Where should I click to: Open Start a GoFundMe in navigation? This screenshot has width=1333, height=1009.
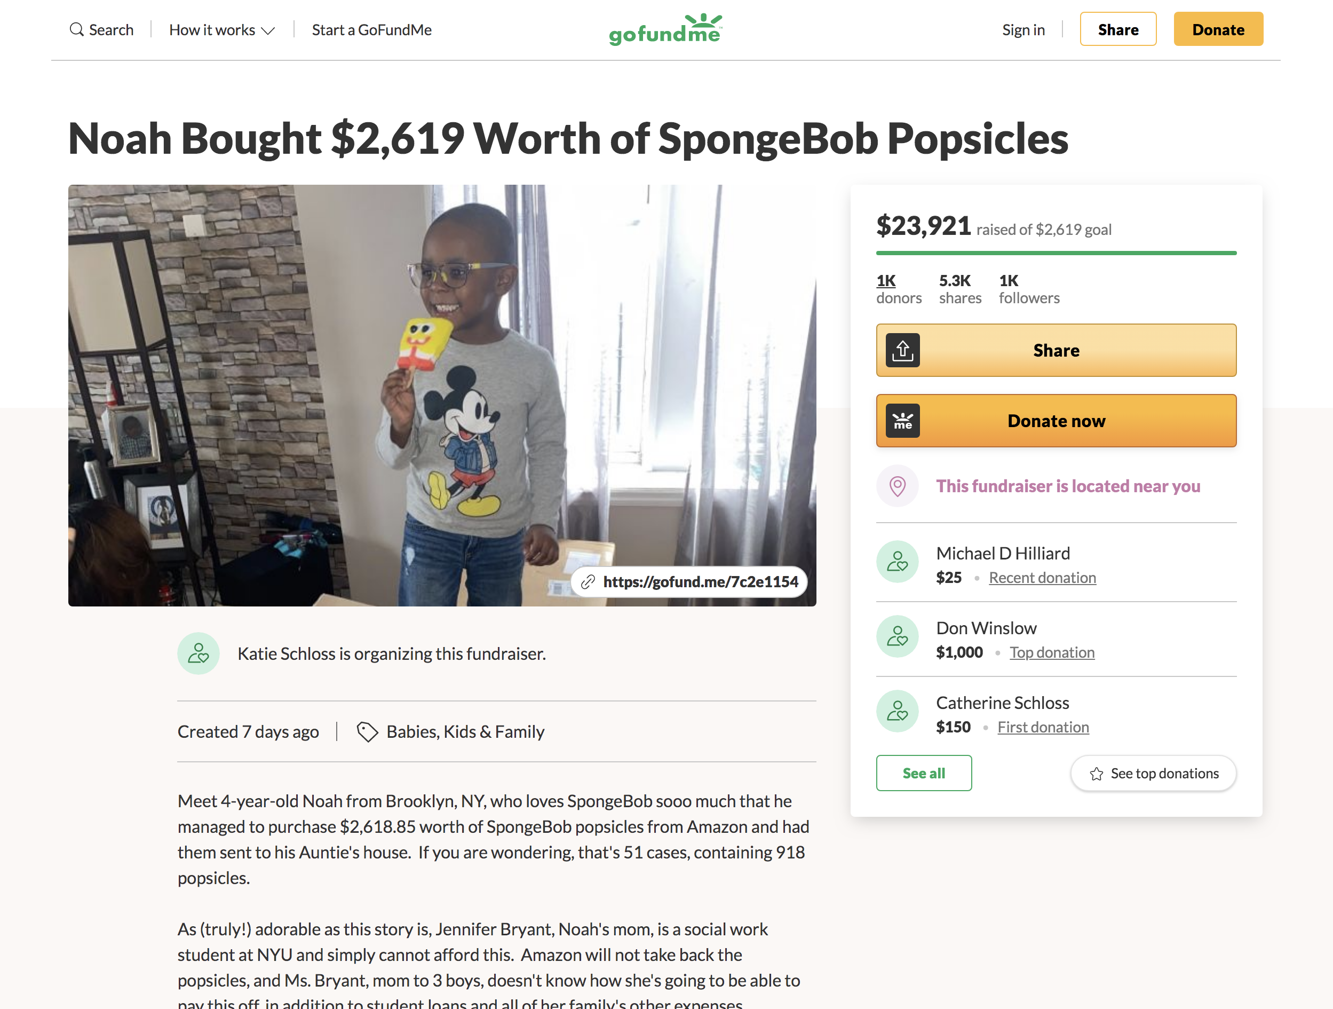click(371, 30)
